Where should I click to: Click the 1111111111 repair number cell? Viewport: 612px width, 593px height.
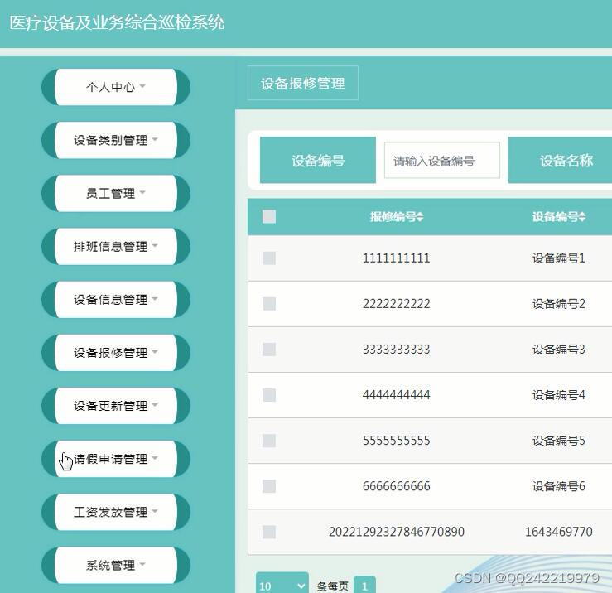click(x=396, y=258)
